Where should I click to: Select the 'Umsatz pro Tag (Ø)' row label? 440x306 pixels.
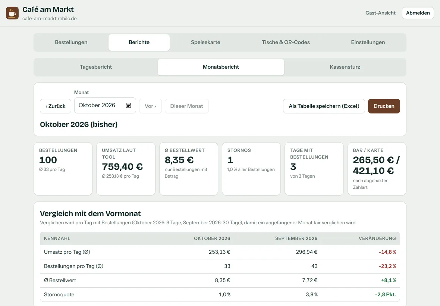coord(67,252)
